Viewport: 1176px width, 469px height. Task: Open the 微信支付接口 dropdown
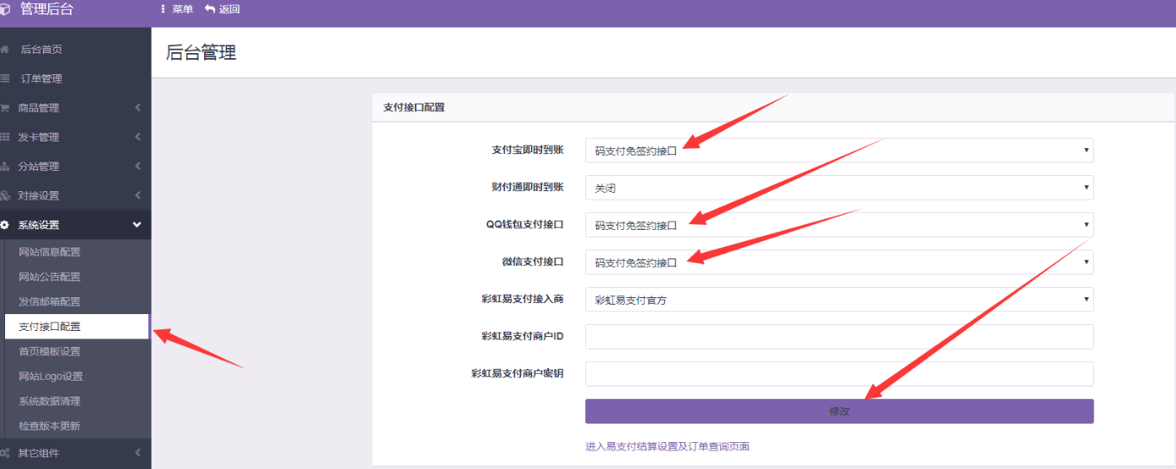[839, 262]
